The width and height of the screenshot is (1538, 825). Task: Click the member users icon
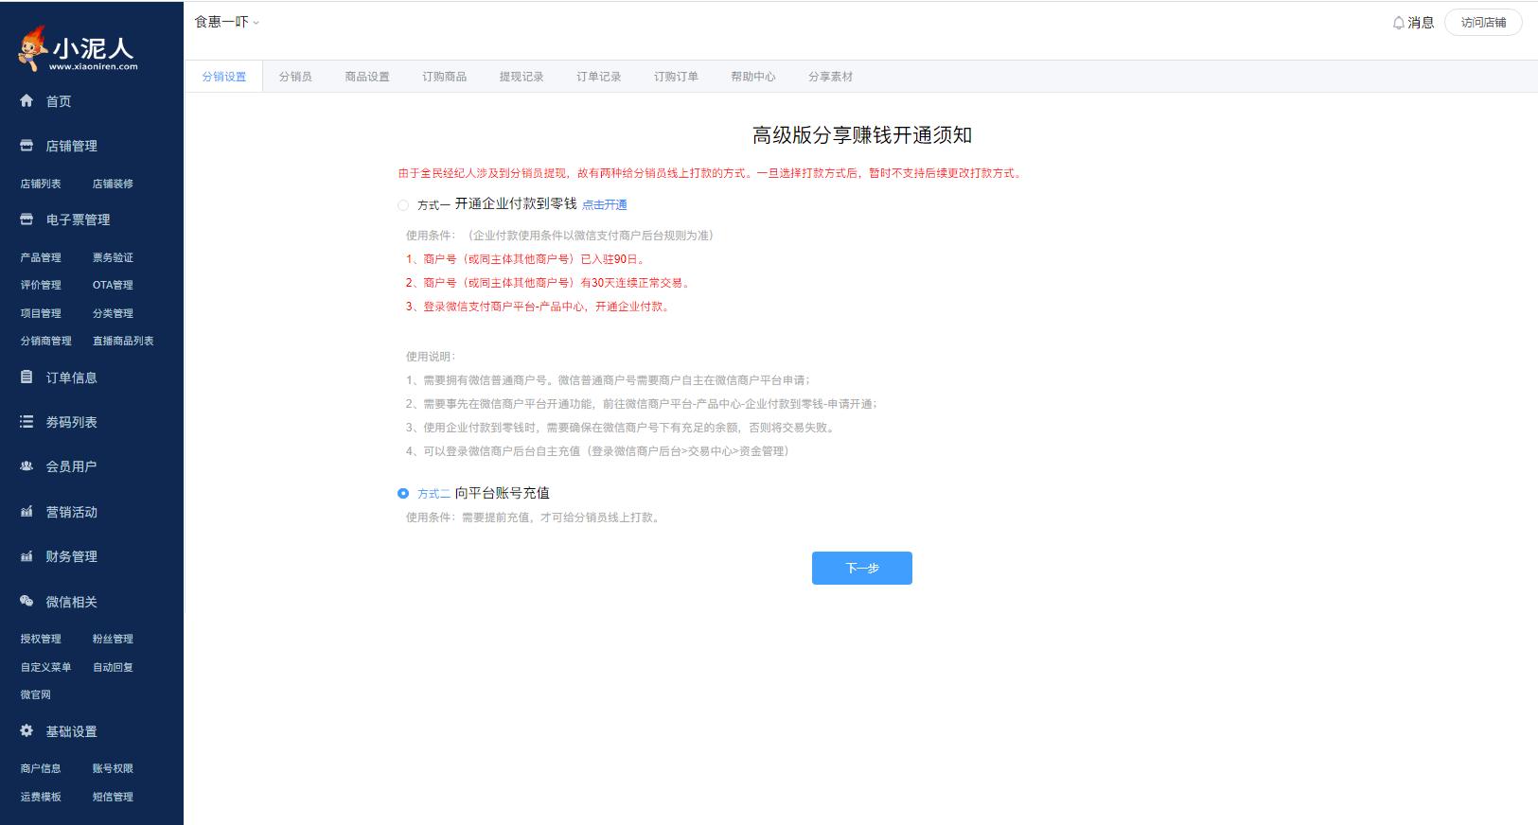27,466
